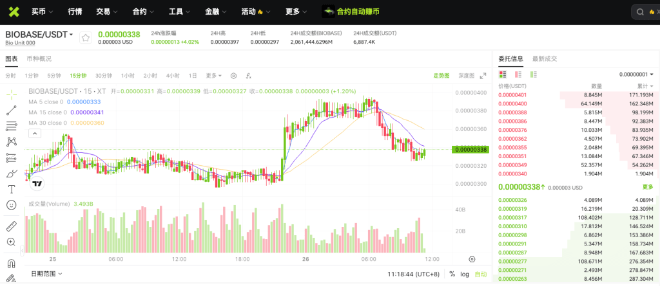Open the emoji sticker tool

(x=12, y=205)
